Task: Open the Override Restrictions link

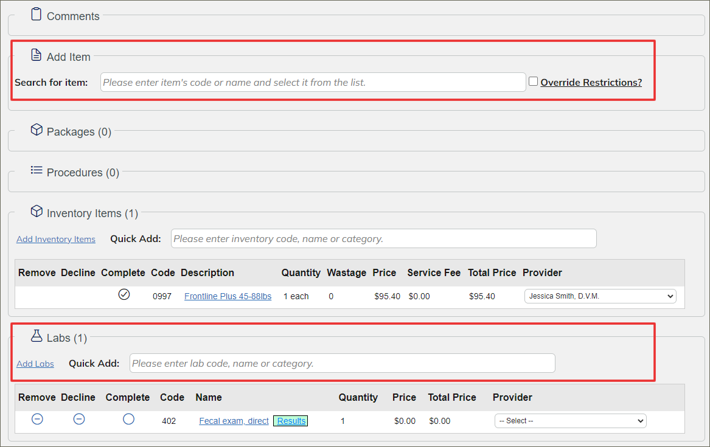Action: pyautogui.click(x=591, y=82)
